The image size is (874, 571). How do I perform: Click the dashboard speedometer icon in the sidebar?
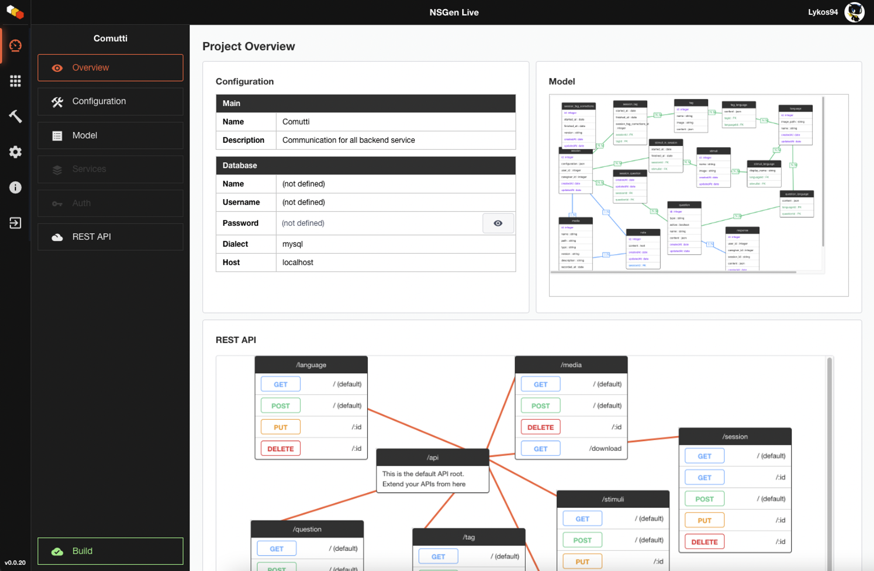click(15, 45)
